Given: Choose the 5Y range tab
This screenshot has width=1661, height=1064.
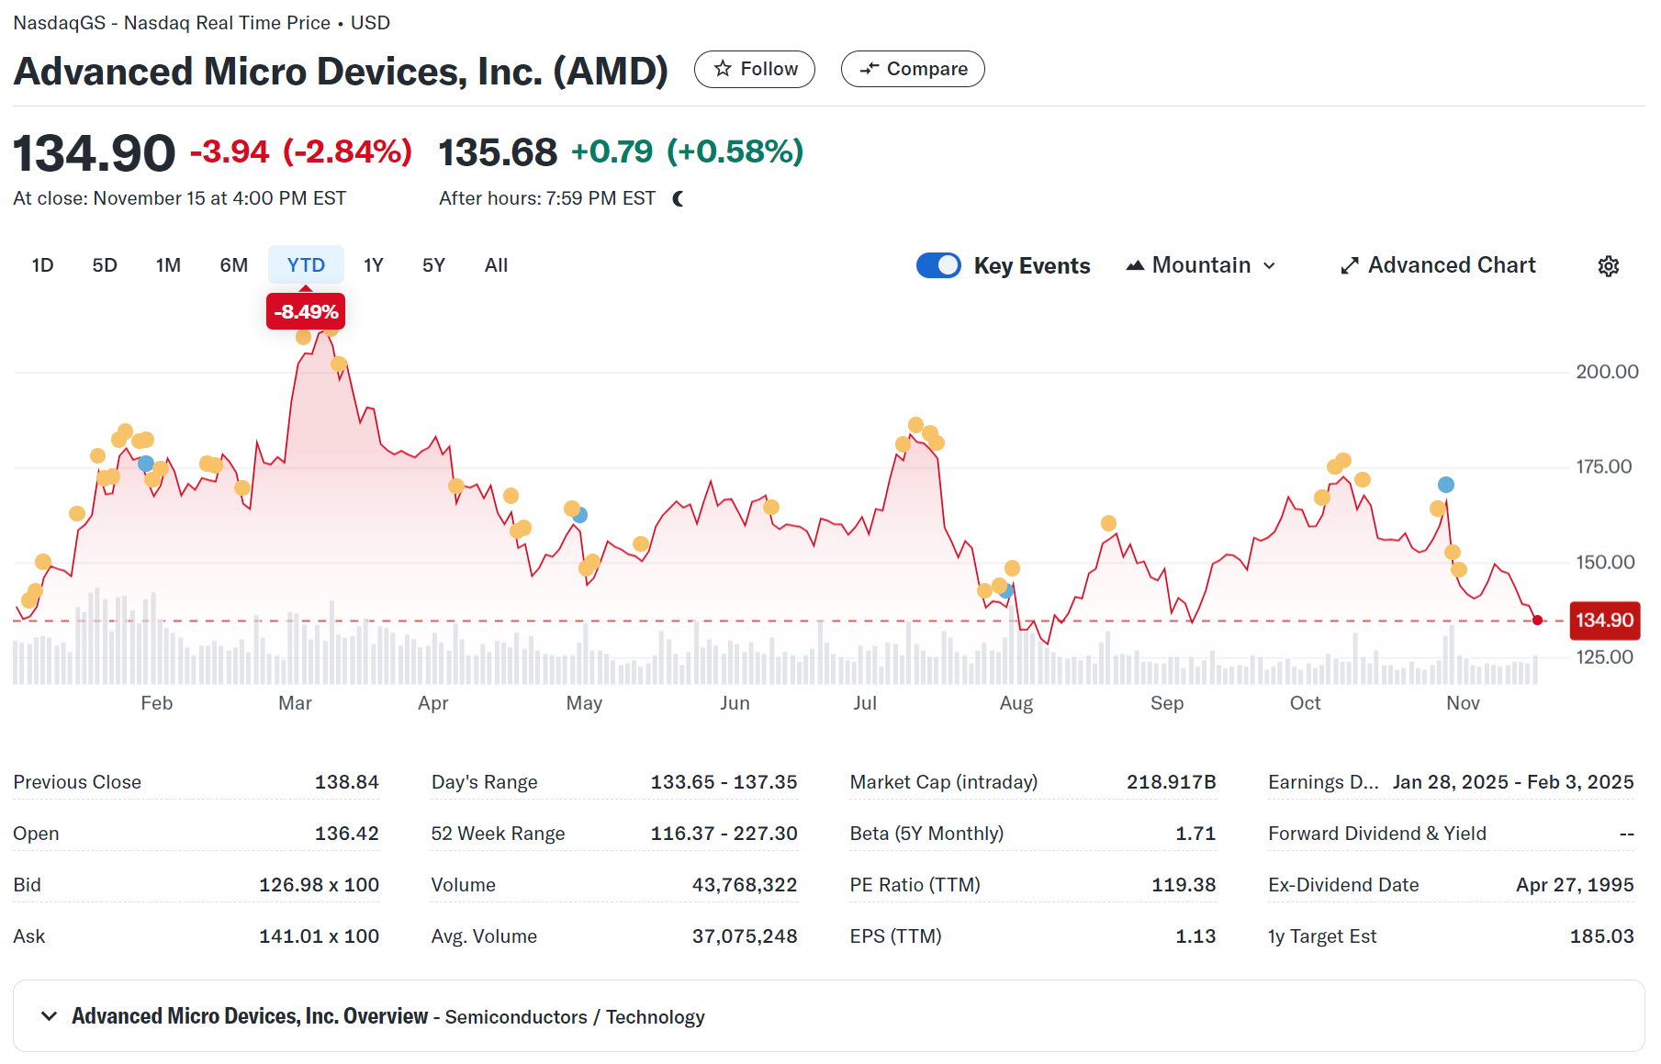Looking at the screenshot, I should pyautogui.click(x=433, y=265).
